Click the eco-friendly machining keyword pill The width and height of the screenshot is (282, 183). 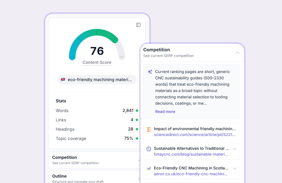(x=97, y=79)
